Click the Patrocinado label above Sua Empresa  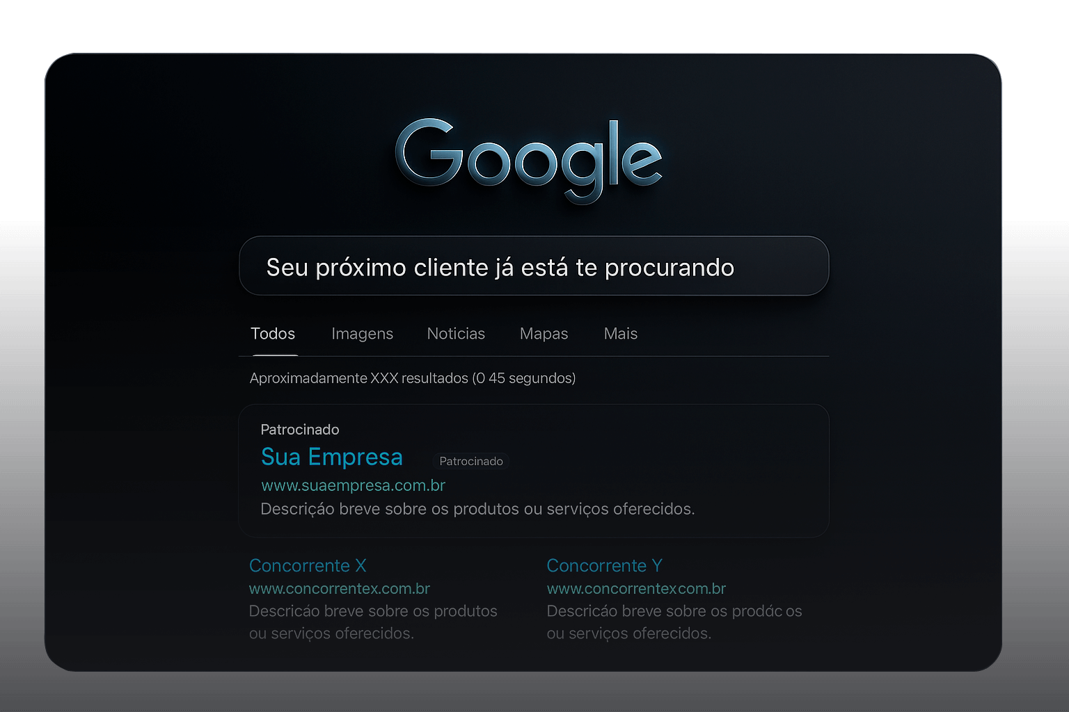300,430
